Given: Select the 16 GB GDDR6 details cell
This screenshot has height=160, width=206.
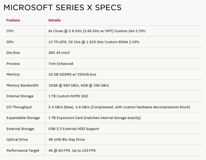Looking at the screenshot, I should point(72,75).
